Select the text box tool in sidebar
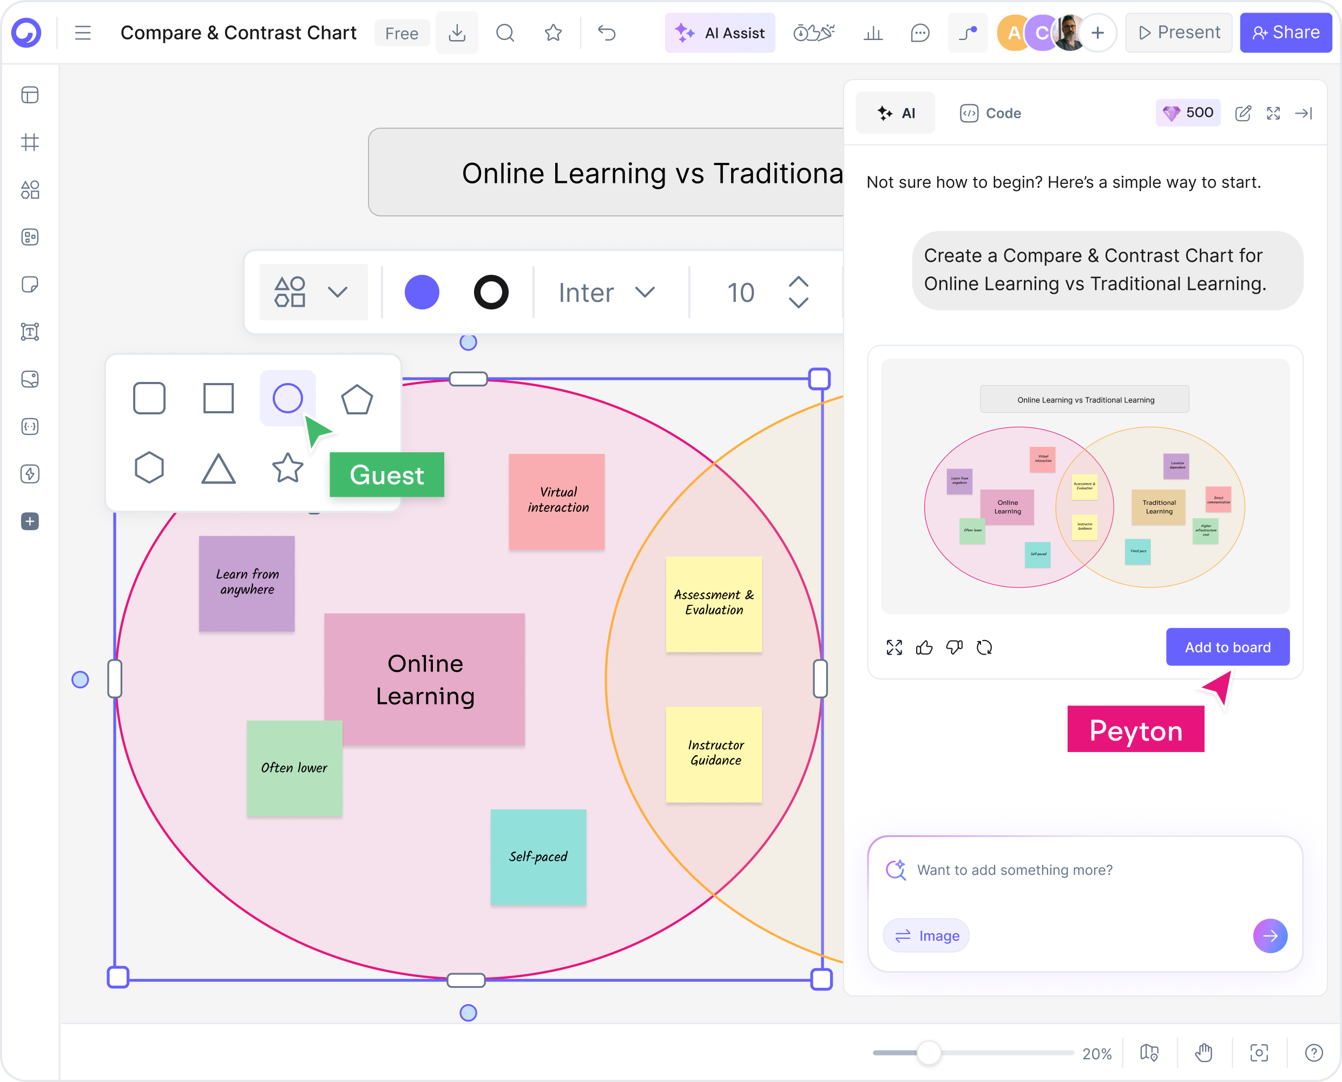1342x1082 pixels. [30, 332]
